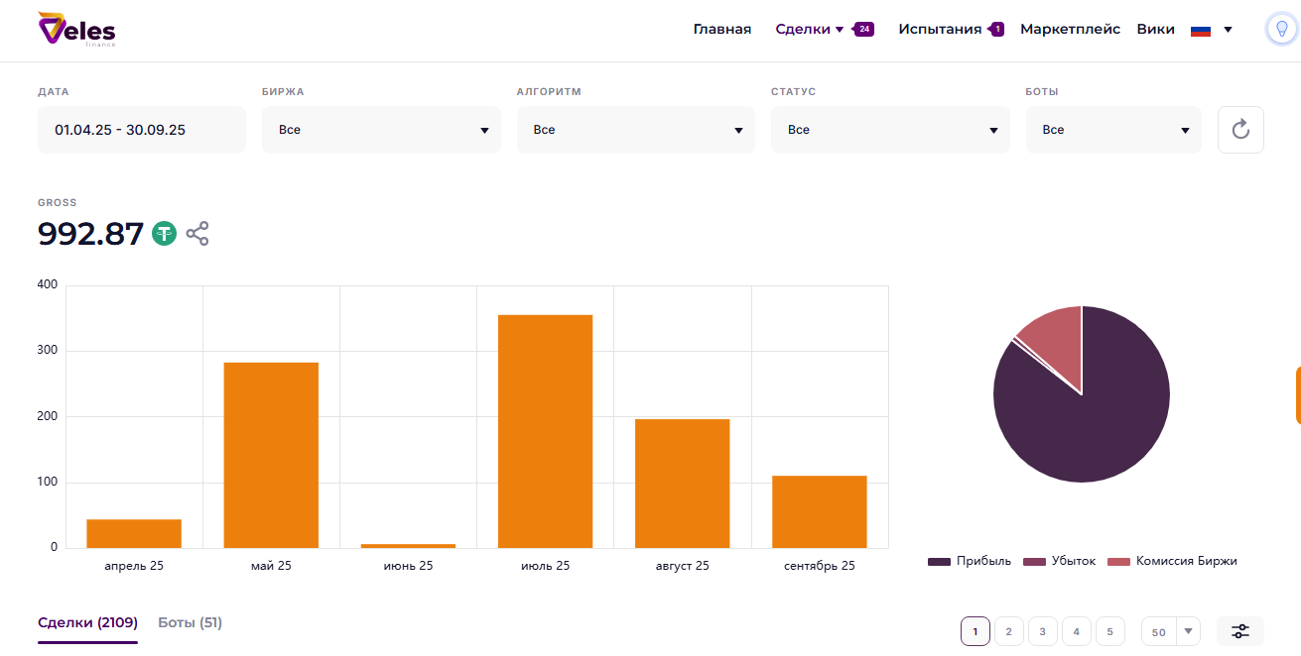Open the Биржа dropdown filter
Viewport: 1301px width, 656px height.
[x=382, y=130]
